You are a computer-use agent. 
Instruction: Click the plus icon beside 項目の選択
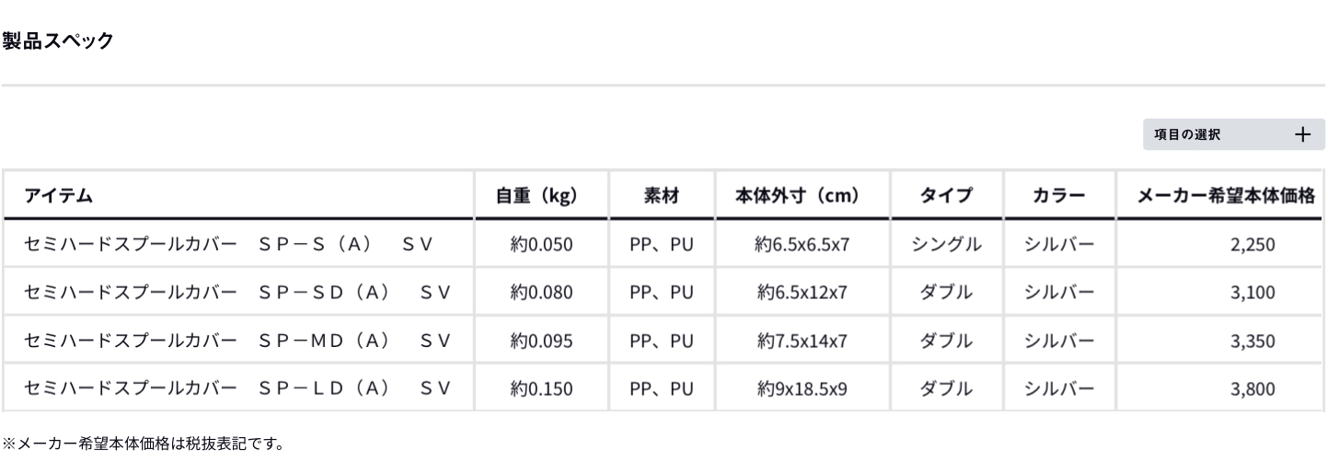point(1302,134)
